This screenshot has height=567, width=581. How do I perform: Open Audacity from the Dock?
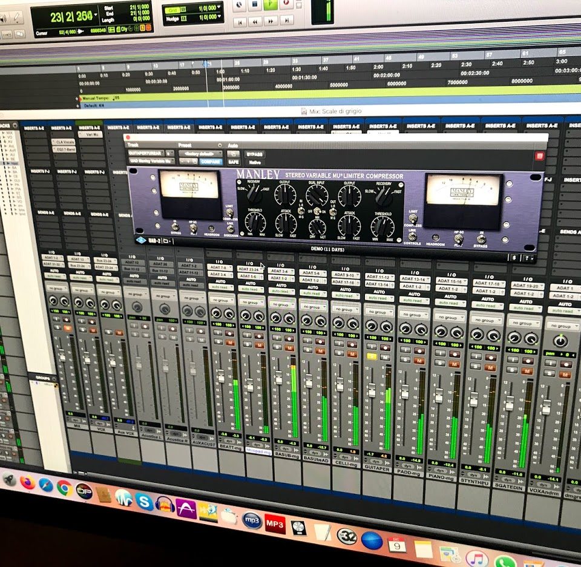[x=165, y=505]
